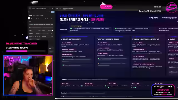Toggle the Salvage-Material vorab sammelbar checkbox
This screenshot has height=100, width=178.
71,29
